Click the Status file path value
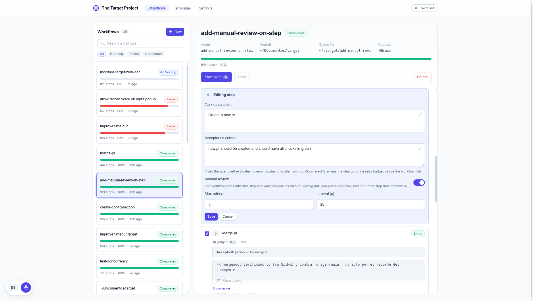 point(345,51)
